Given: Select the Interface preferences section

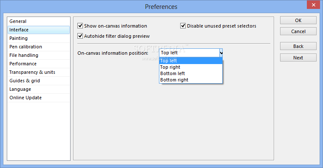Looking at the screenshot, I should (39, 30).
